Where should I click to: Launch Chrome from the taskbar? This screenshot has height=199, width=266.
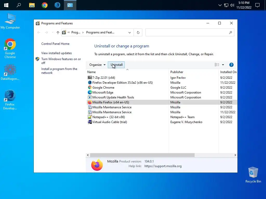[x=45, y=5]
